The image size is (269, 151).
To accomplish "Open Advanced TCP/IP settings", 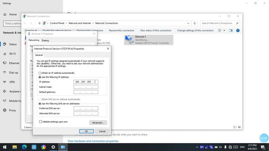I will click(98, 122).
